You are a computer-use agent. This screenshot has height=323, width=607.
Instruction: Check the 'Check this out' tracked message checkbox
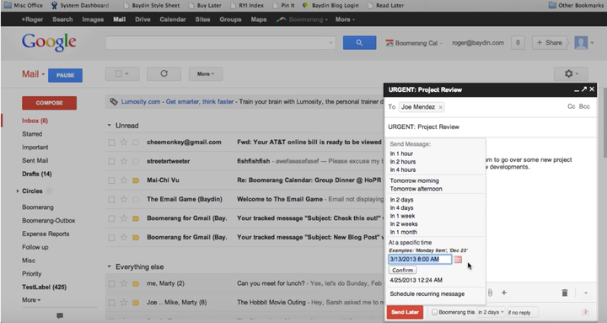(x=111, y=218)
